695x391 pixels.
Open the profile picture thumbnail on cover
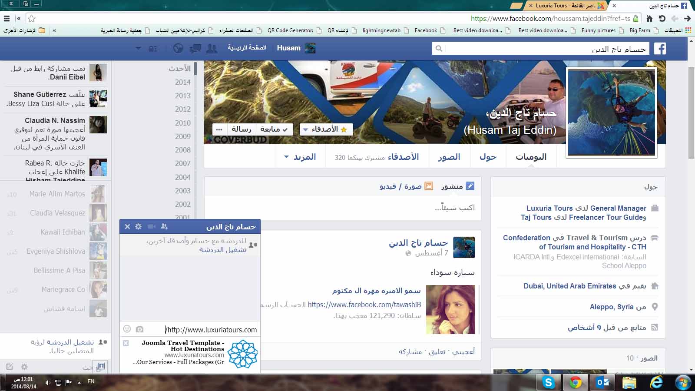coord(612,113)
